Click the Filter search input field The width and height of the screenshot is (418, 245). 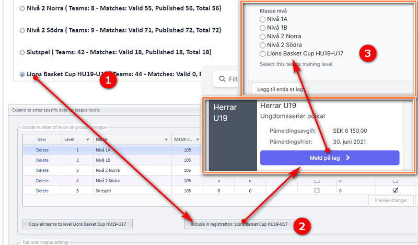pyautogui.click(x=226, y=79)
